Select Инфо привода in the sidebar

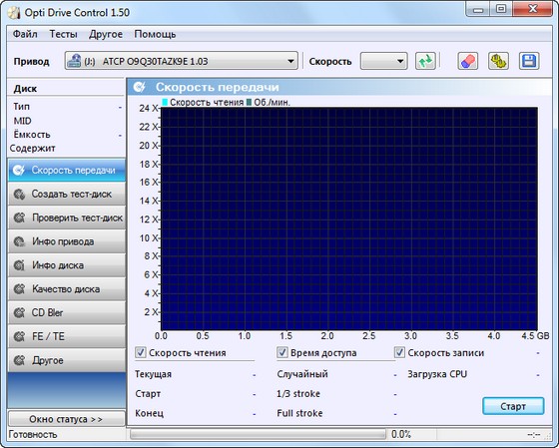pyautogui.click(x=67, y=241)
